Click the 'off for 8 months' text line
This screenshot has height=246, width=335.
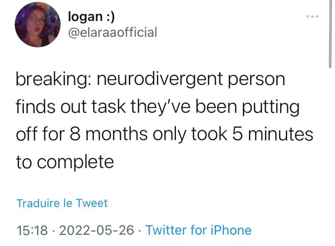point(164,135)
